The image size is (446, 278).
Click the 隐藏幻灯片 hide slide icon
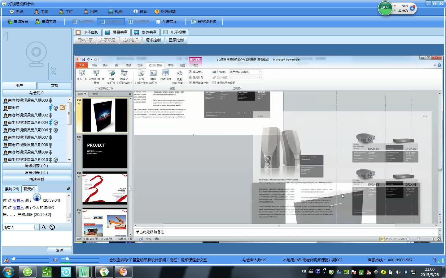pos(153,73)
